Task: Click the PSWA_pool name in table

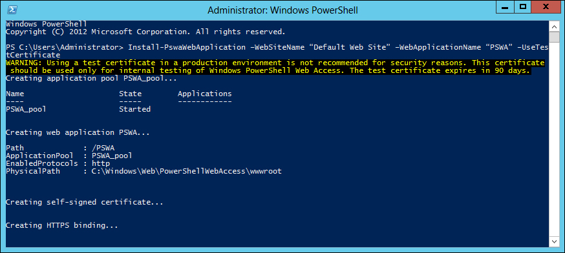Action: coord(26,109)
